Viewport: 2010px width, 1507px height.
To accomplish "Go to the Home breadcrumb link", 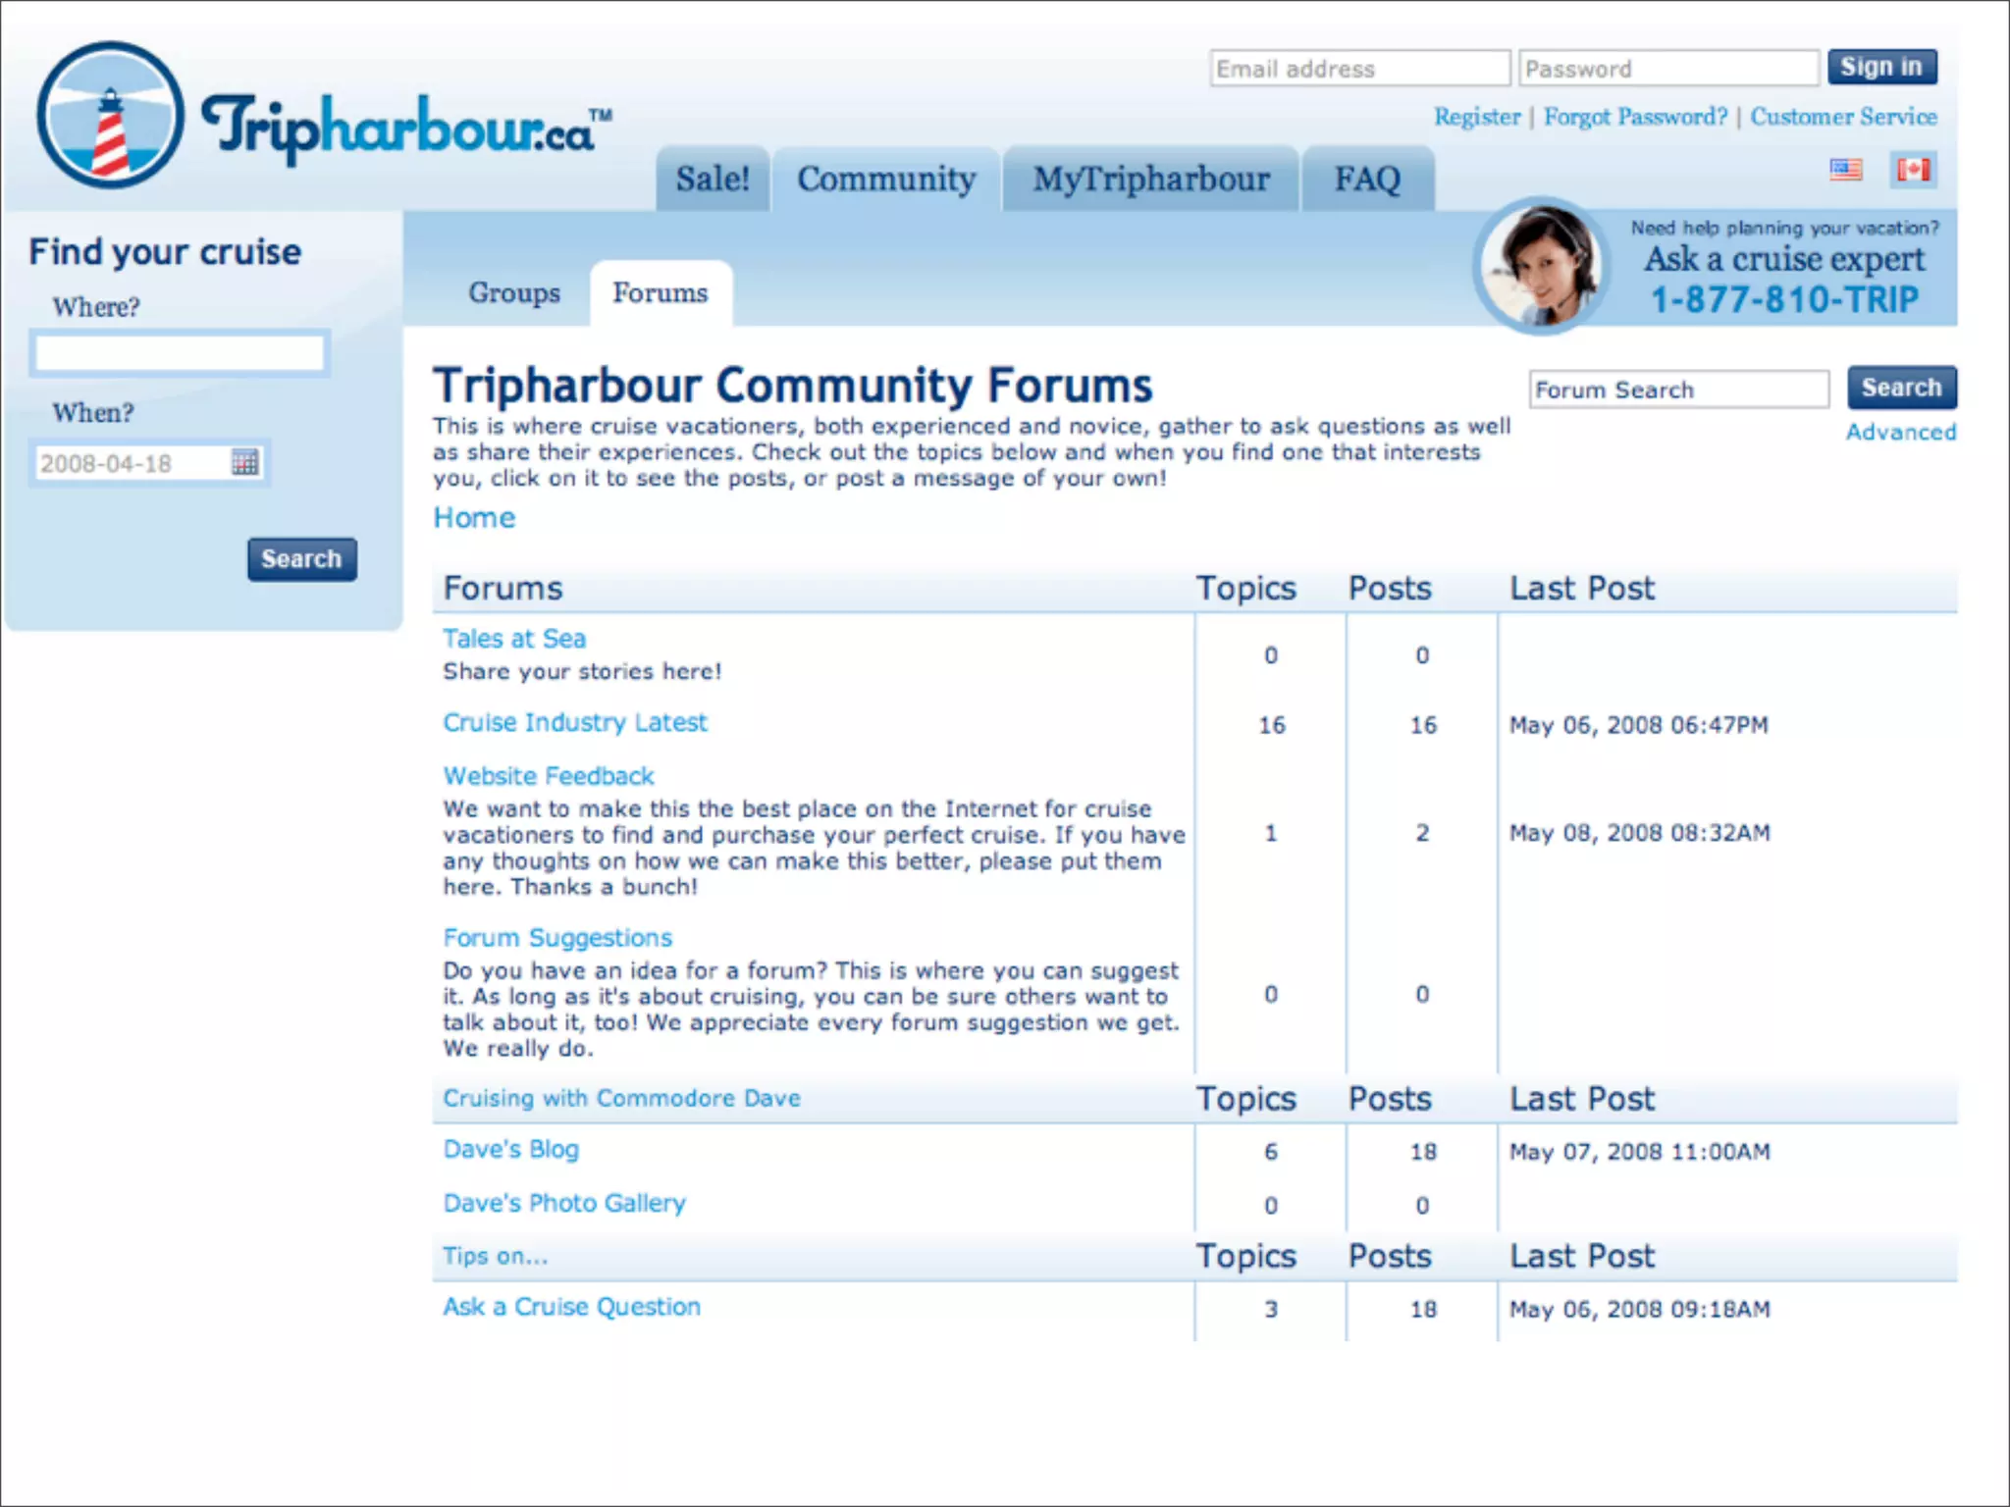I will (474, 518).
